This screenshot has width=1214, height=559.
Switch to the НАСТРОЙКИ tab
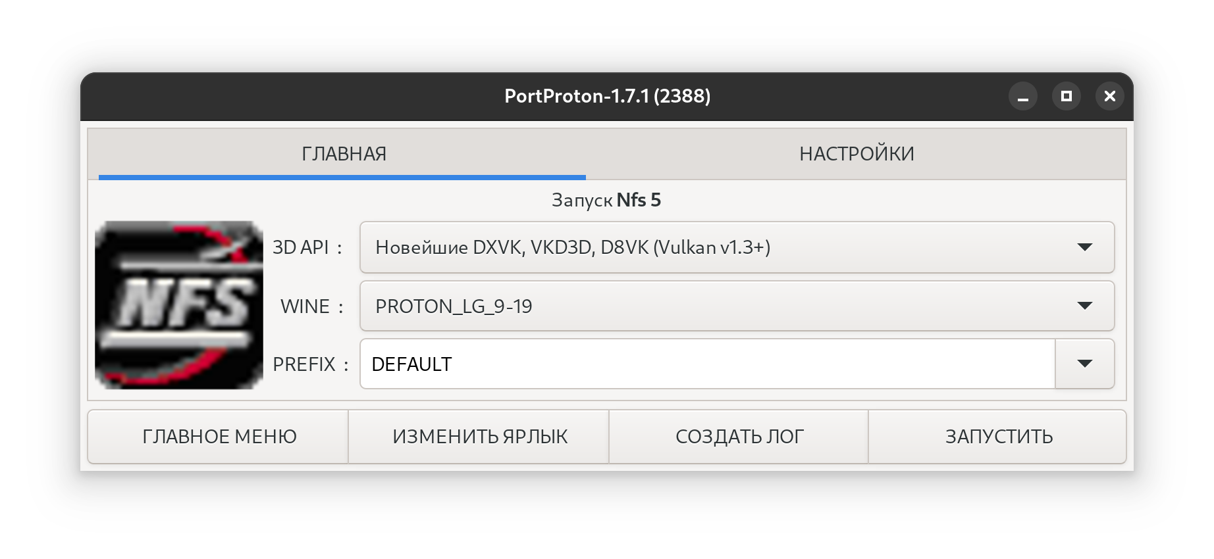pyautogui.click(x=857, y=154)
